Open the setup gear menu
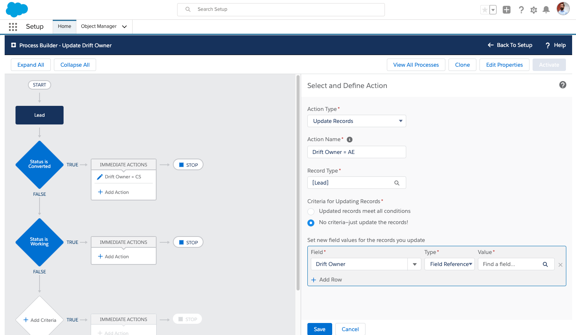This screenshot has height=335, width=576. point(534,10)
